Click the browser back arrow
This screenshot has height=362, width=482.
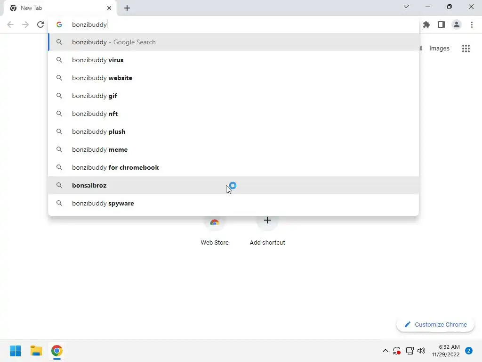click(x=10, y=25)
